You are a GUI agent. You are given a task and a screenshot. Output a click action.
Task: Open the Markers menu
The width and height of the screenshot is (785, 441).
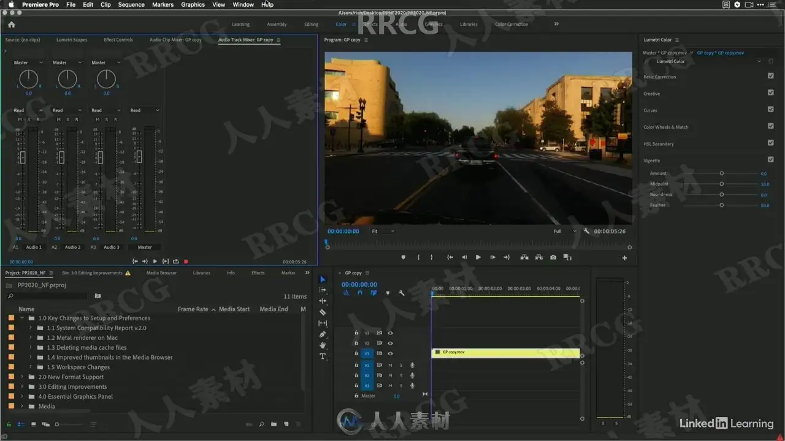tap(163, 4)
